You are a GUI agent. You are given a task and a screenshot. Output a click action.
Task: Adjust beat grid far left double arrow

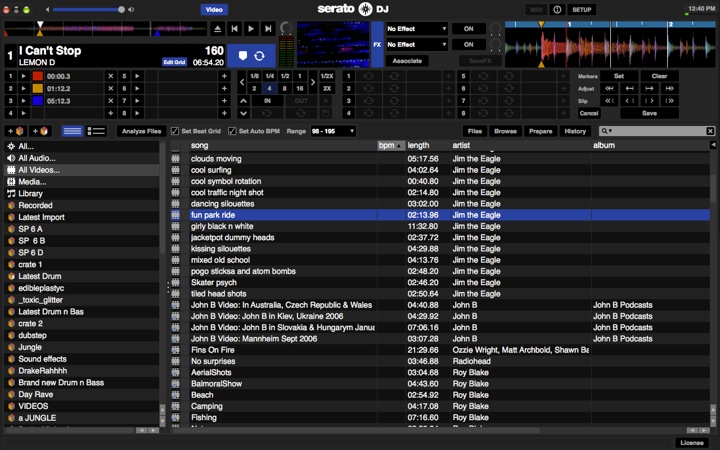[x=609, y=88]
